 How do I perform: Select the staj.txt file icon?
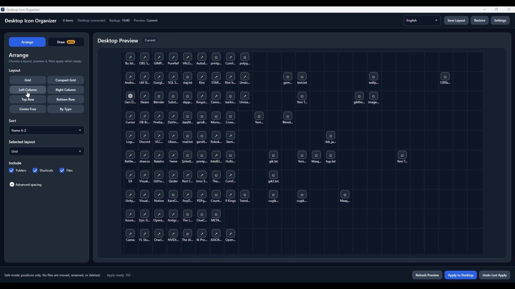pos(188,77)
